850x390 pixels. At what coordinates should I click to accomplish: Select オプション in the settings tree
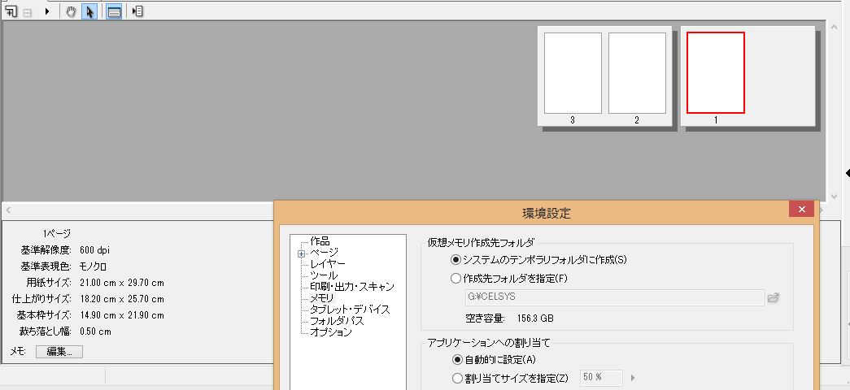[331, 332]
